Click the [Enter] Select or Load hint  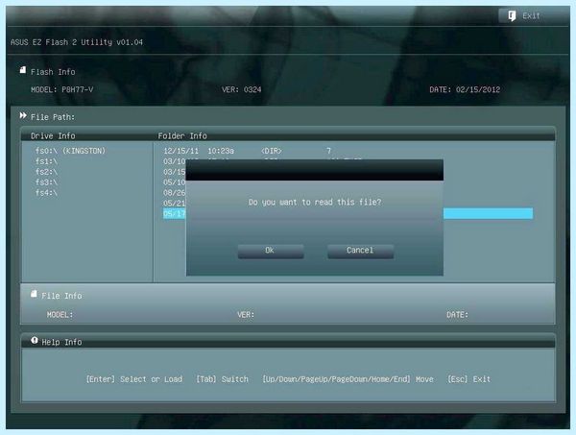pos(134,379)
